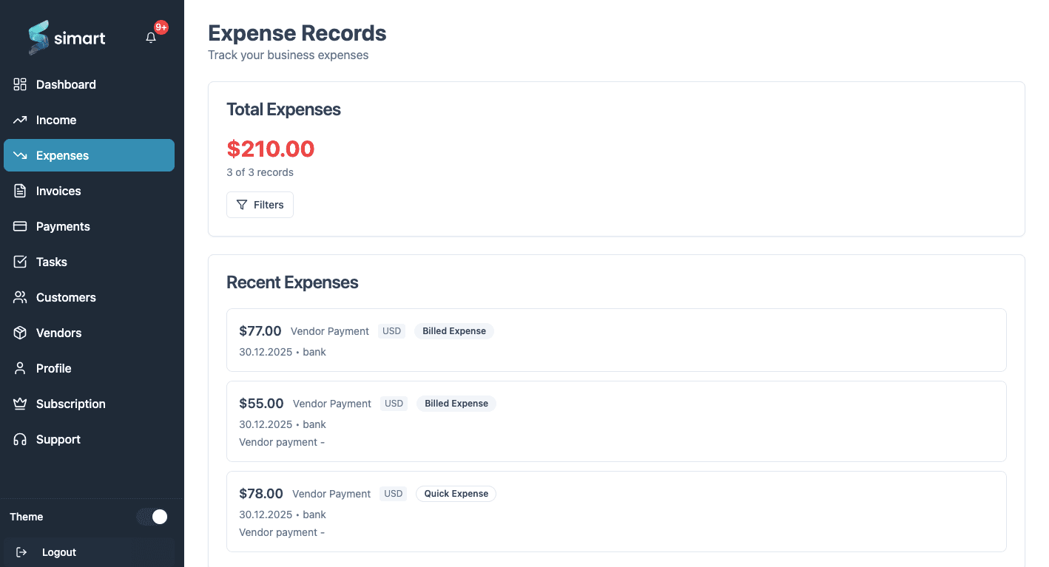The height and width of the screenshot is (567, 1049).
Task: Open the Dashboard panel via its grid icon
Action: [x=20, y=84]
